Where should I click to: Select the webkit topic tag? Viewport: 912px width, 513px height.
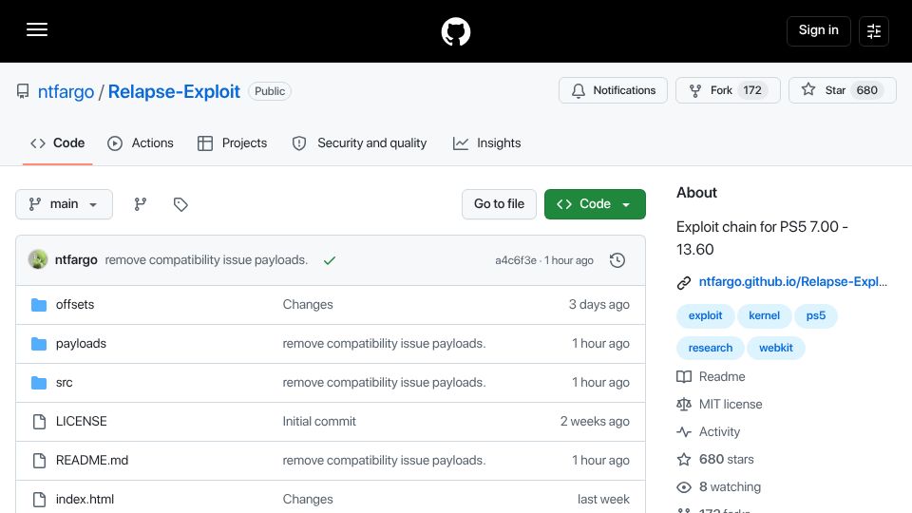[x=776, y=348]
